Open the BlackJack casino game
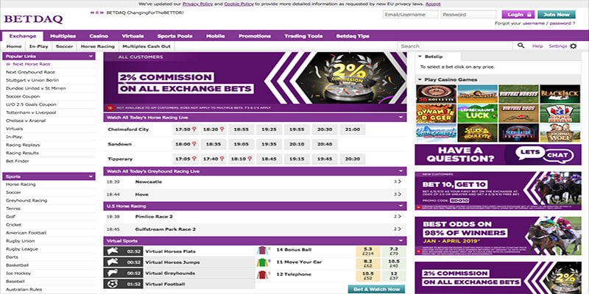This screenshot has height=294, width=589. coord(560,94)
